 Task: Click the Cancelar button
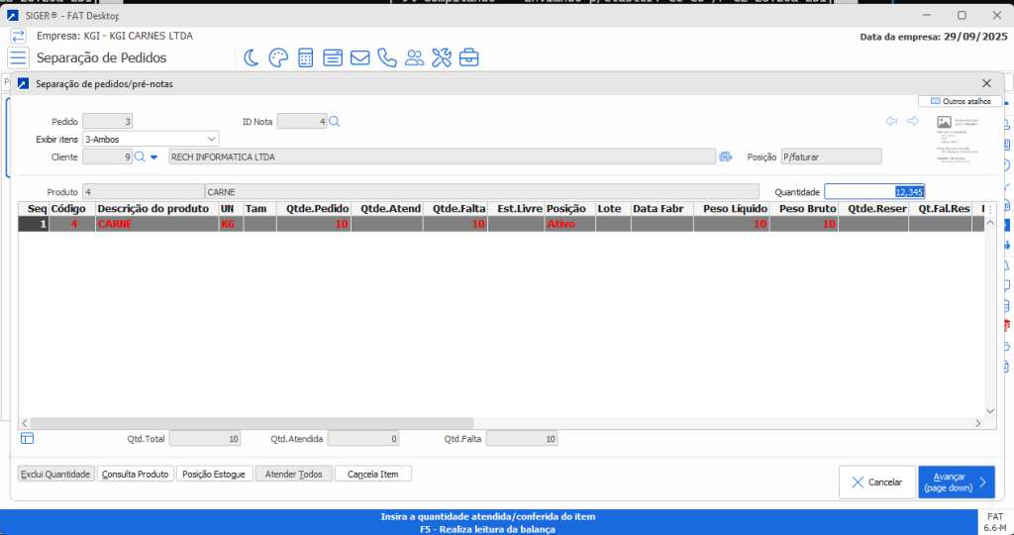click(877, 481)
